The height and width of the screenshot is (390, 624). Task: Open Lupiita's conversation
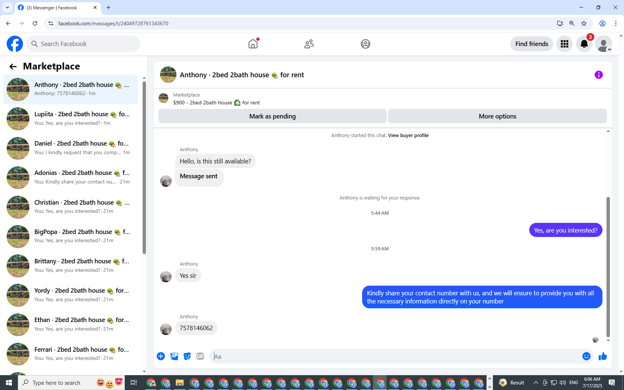tap(71, 119)
